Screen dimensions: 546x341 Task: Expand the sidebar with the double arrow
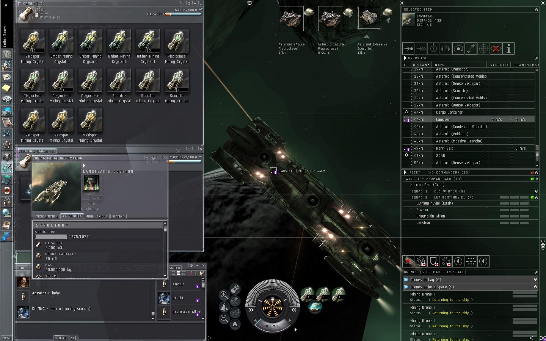pyautogui.click(x=6, y=5)
